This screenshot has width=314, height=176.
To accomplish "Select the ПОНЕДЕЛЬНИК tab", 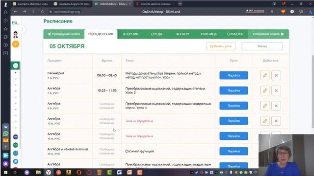I will click(x=101, y=34).
